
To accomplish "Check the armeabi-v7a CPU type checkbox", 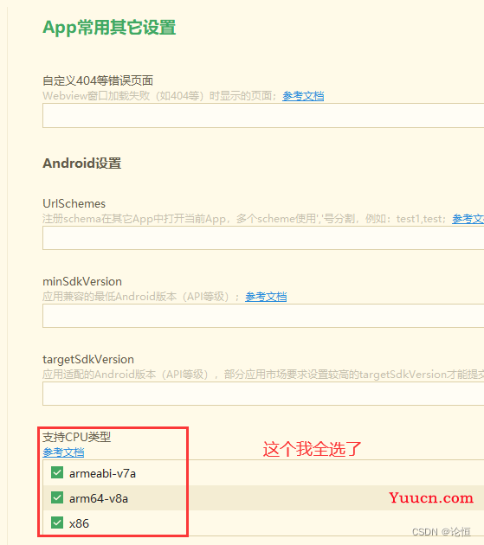I will [x=57, y=472].
